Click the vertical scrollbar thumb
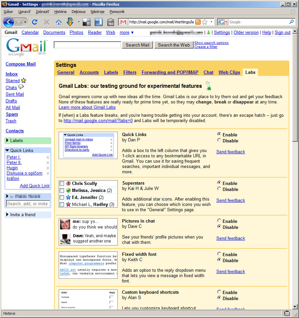The height and width of the screenshot is (318, 299). point(295,87)
